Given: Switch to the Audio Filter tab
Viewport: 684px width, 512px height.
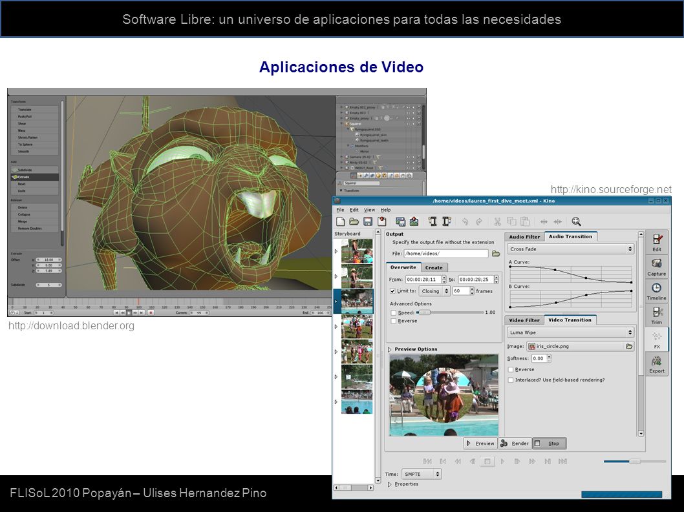Looking at the screenshot, I should click(524, 236).
